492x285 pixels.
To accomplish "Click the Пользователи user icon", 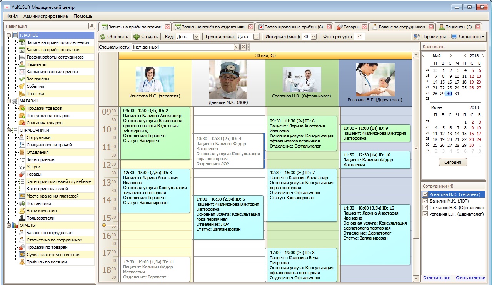I will point(22,218).
